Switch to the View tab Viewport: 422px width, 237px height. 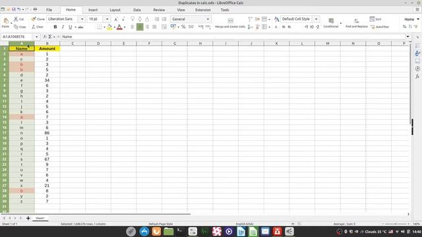(181, 10)
